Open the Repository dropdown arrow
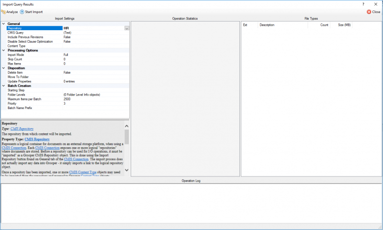383x230 pixels. click(126, 28)
